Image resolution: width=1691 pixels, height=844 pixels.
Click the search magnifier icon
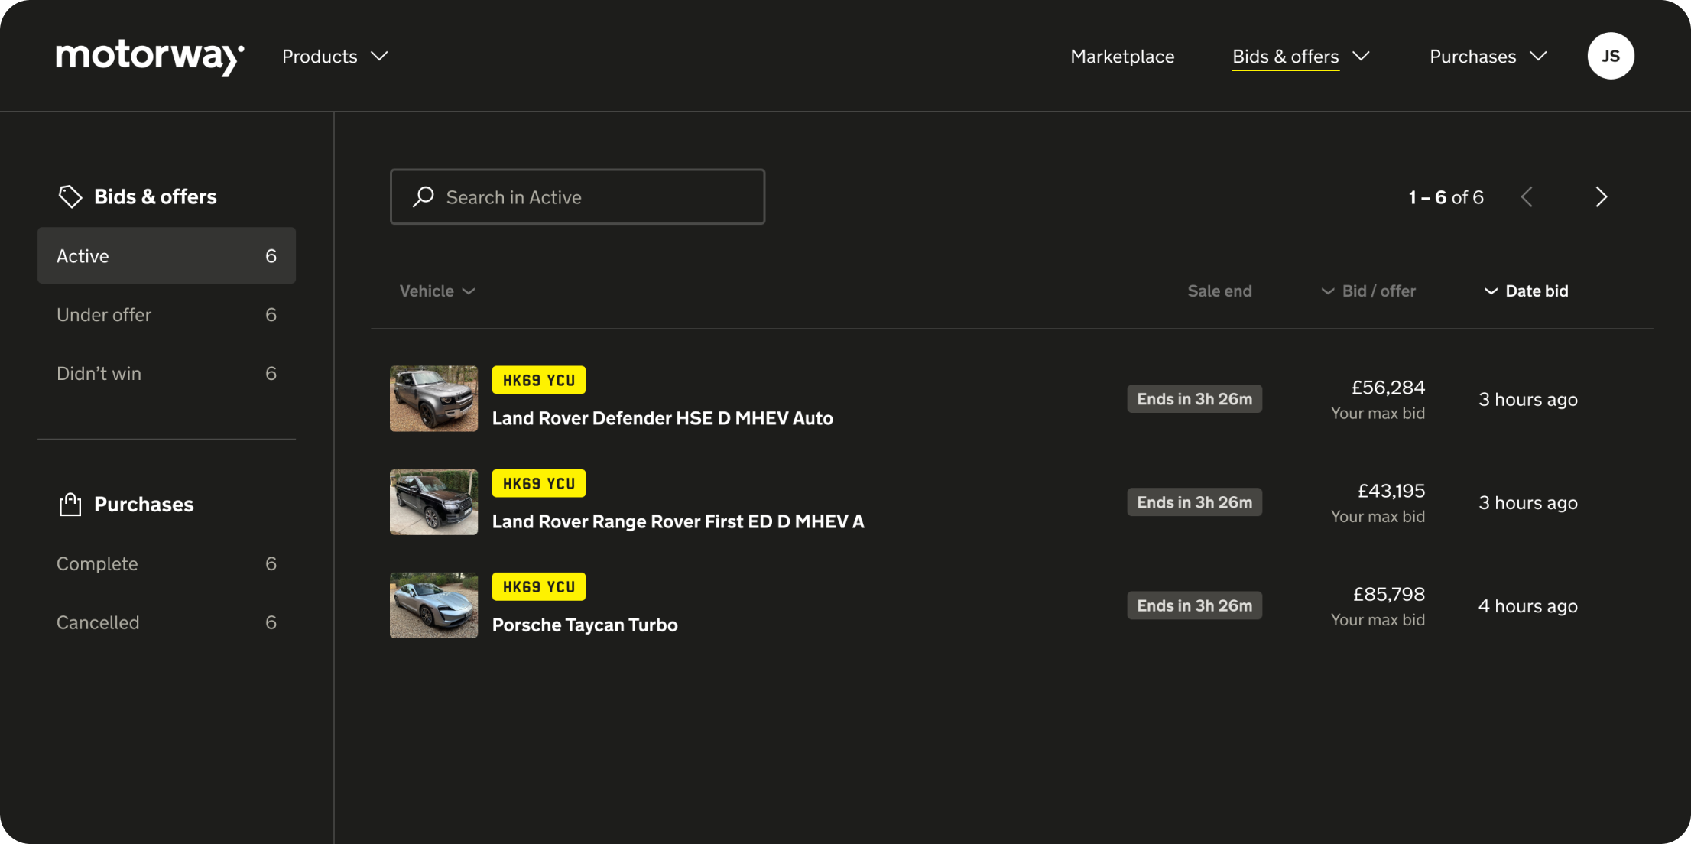tap(424, 197)
